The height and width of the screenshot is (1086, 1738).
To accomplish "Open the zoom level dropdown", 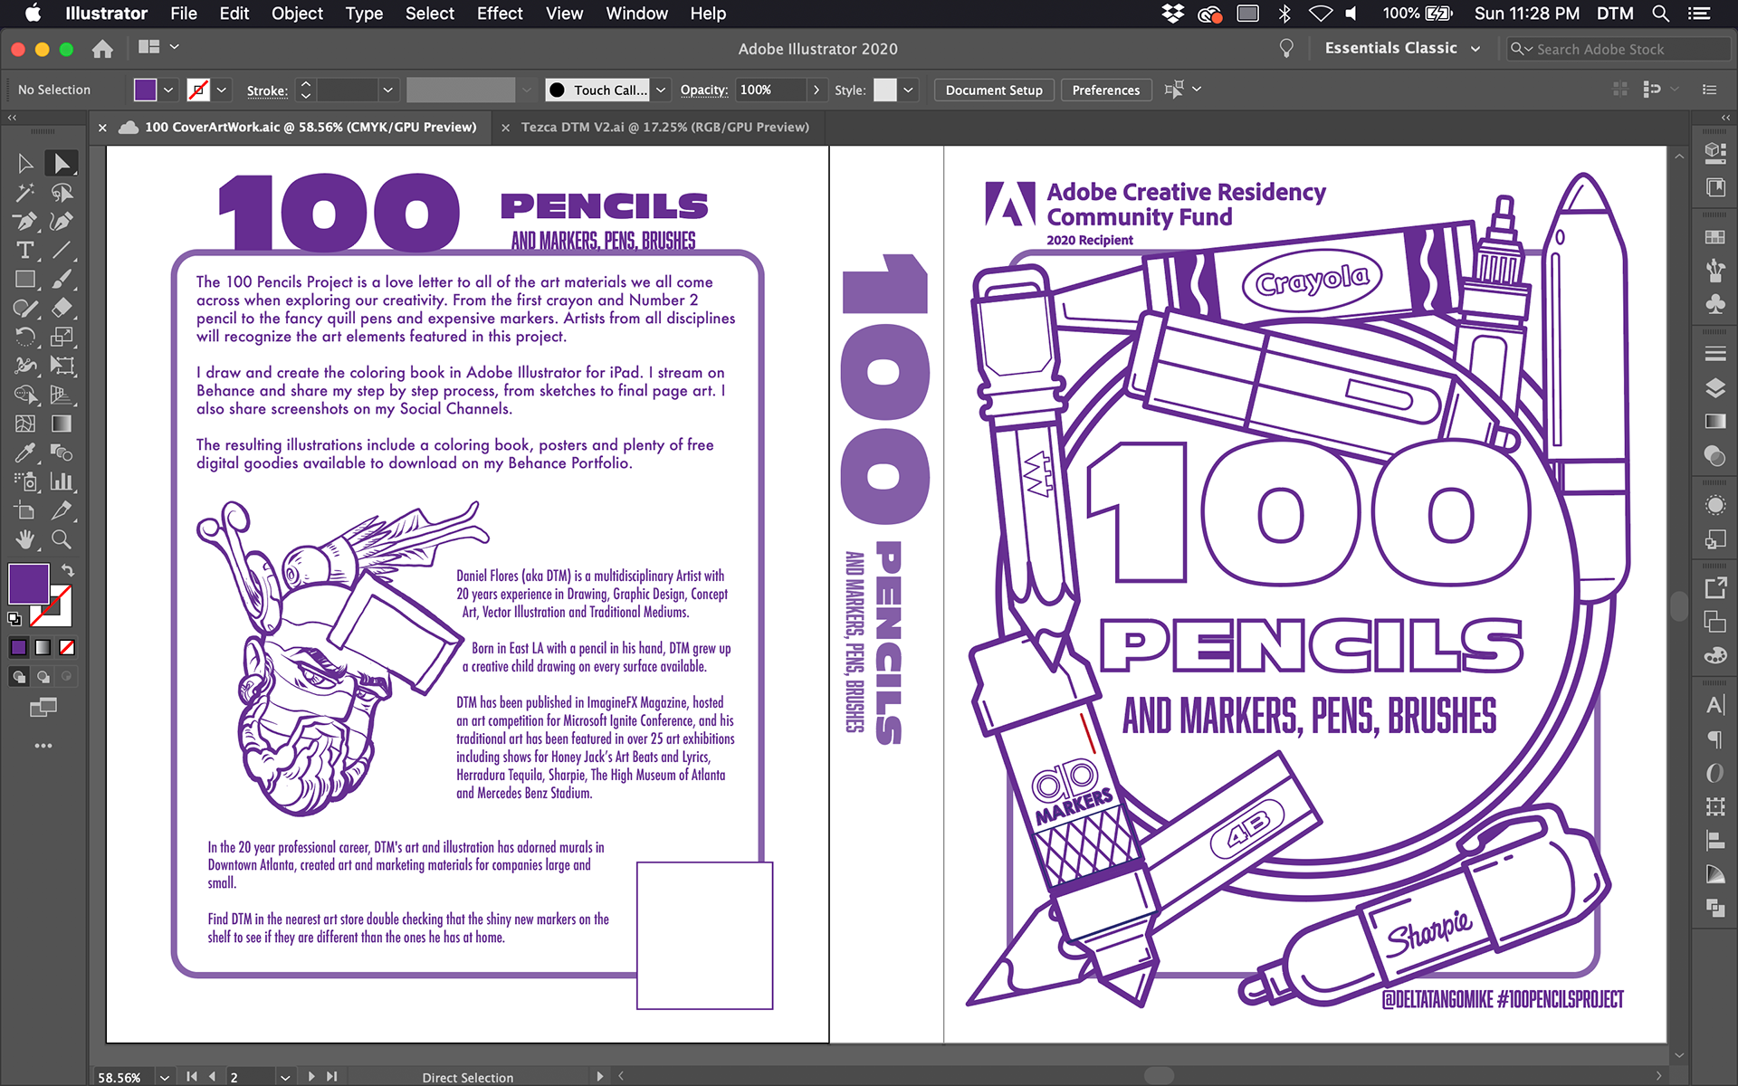I will click(x=164, y=1077).
